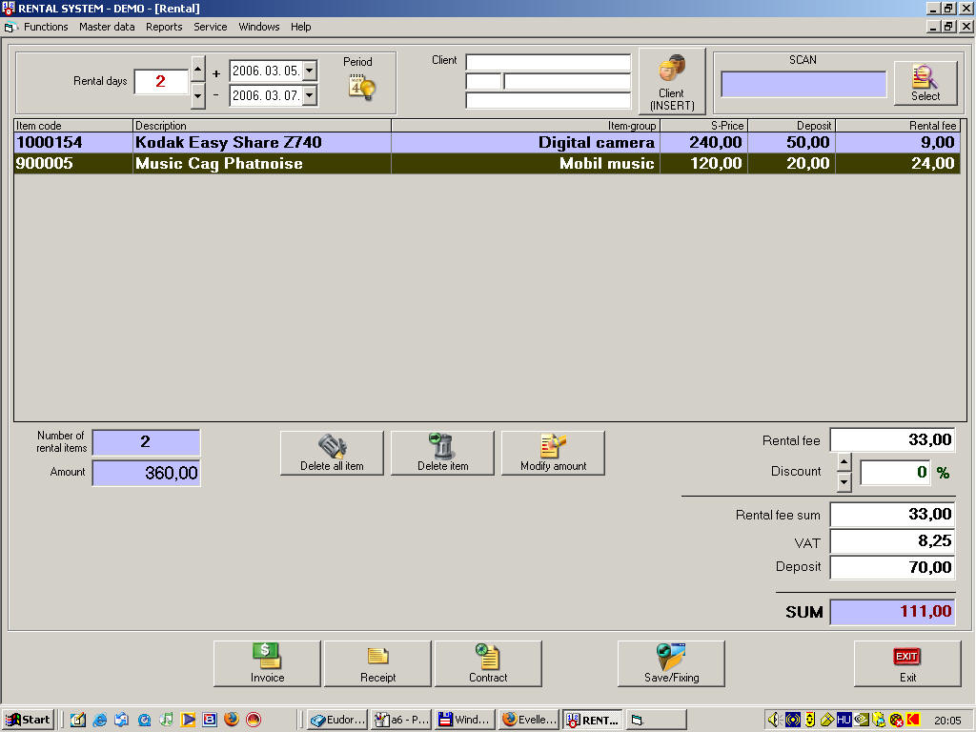Click item code 900005
The image size is (976, 732).
(44, 164)
